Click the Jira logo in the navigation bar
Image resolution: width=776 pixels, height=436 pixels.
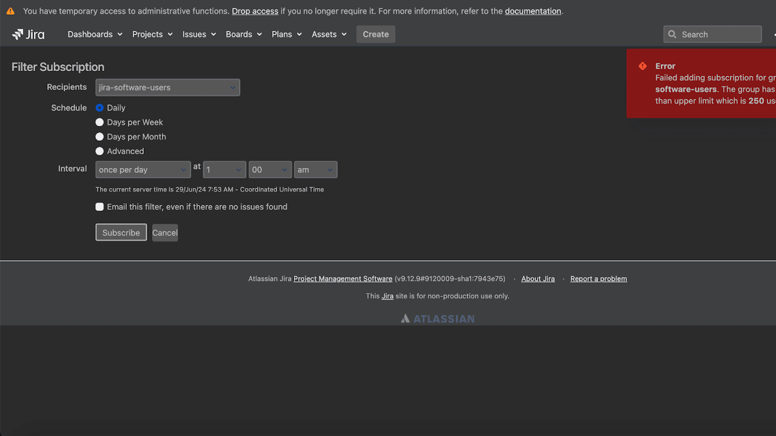pyautogui.click(x=28, y=34)
